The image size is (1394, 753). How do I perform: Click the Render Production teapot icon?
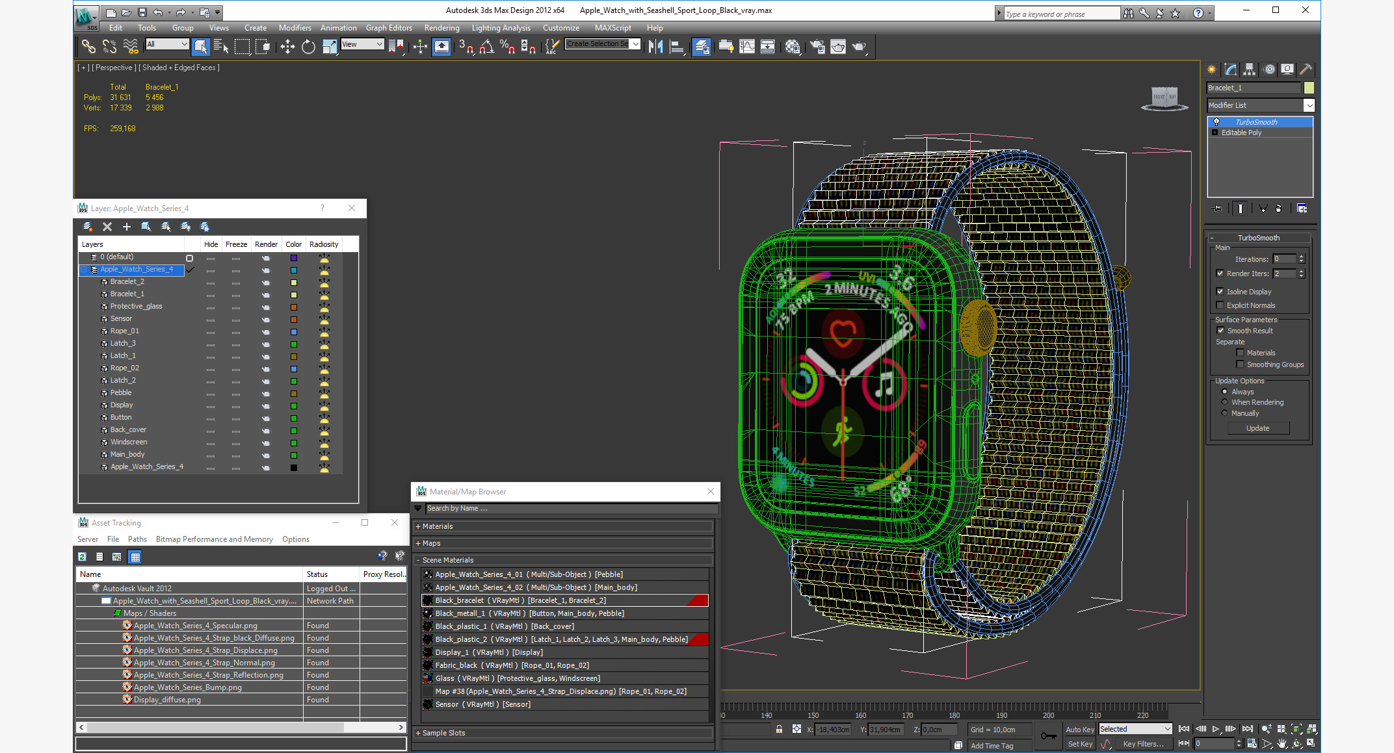(x=860, y=46)
